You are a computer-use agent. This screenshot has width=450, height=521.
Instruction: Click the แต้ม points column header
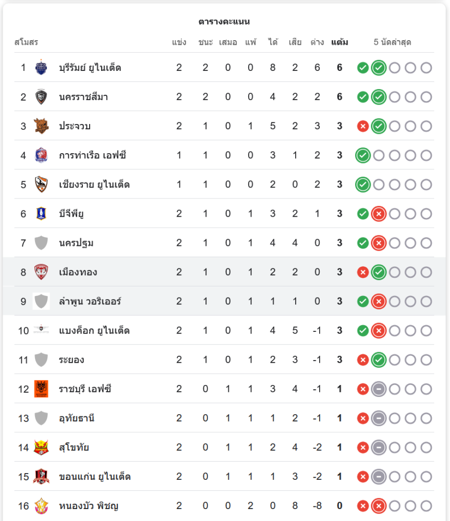pyautogui.click(x=339, y=42)
